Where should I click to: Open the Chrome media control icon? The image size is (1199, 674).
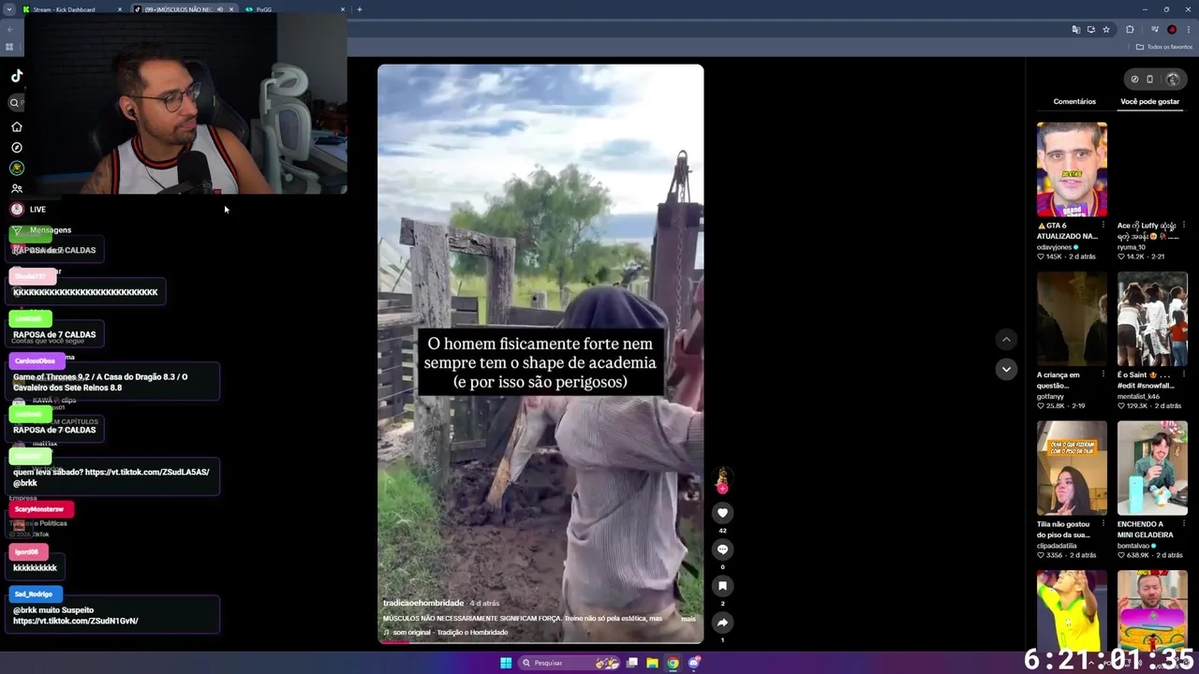click(x=1154, y=30)
